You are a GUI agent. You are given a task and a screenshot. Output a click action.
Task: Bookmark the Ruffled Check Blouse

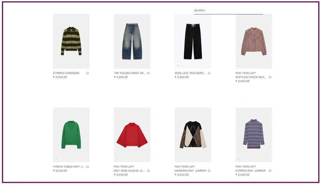coord(270,77)
